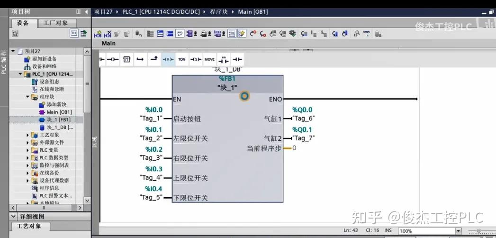Select Main [OB1] in project tree
The image size is (496, 238).
59,112
